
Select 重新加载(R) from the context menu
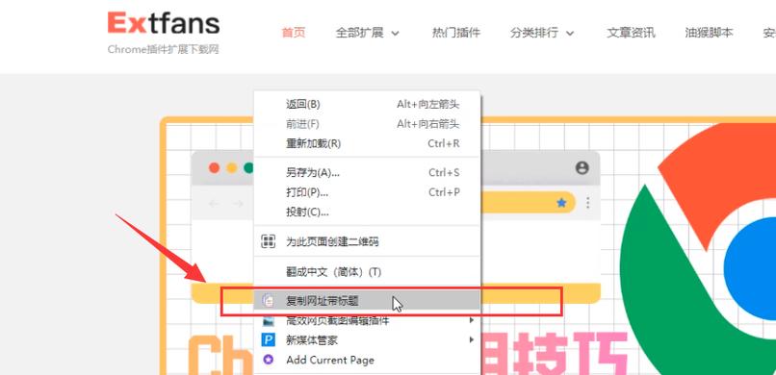(x=367, y=144)
